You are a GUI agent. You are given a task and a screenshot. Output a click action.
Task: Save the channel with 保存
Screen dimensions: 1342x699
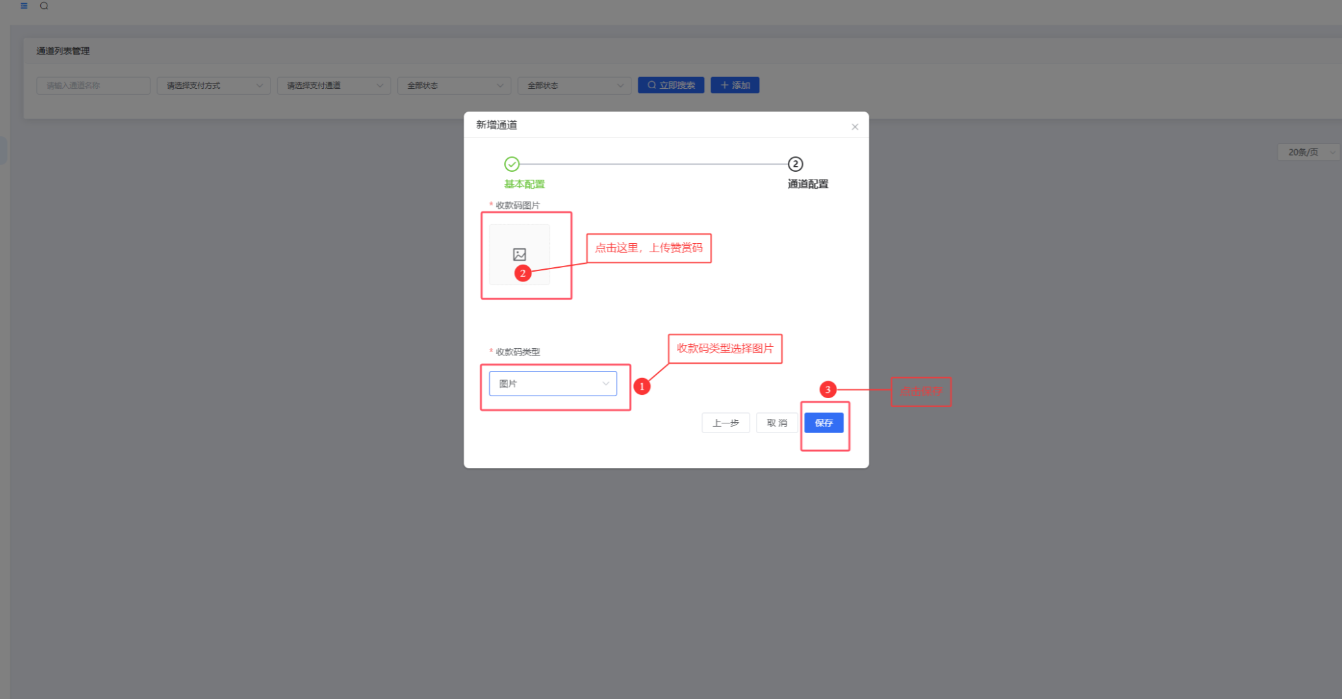[x=823, y=423]
